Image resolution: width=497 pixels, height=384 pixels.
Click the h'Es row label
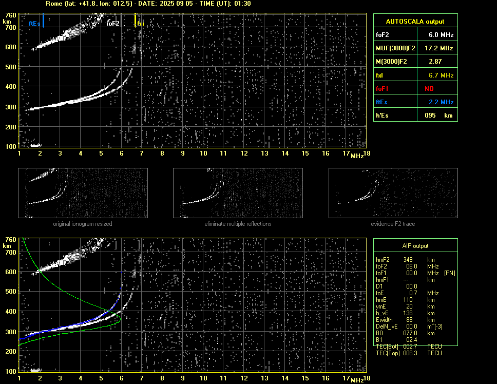[382, 116]
